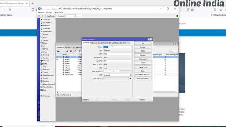Open New WinBox from sidebar
The width and height of the screenshot is (226, 127).
pos(48,87)
